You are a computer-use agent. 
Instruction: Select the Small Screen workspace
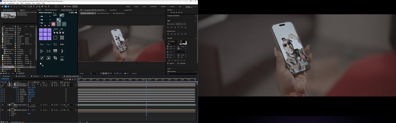coord(153,6)
